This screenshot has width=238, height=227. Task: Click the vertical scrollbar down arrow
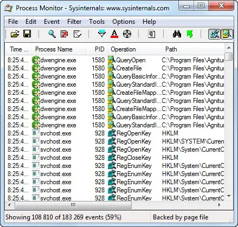tap(229, 196)
